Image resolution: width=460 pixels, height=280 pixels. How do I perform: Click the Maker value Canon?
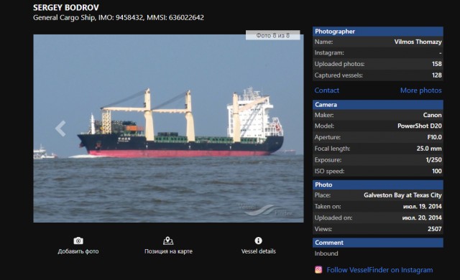tap(432, 115)
